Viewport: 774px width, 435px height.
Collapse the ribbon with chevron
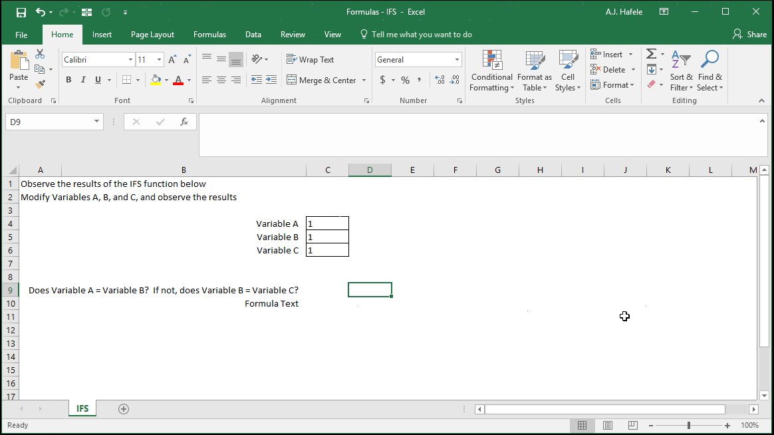[761, 100]
